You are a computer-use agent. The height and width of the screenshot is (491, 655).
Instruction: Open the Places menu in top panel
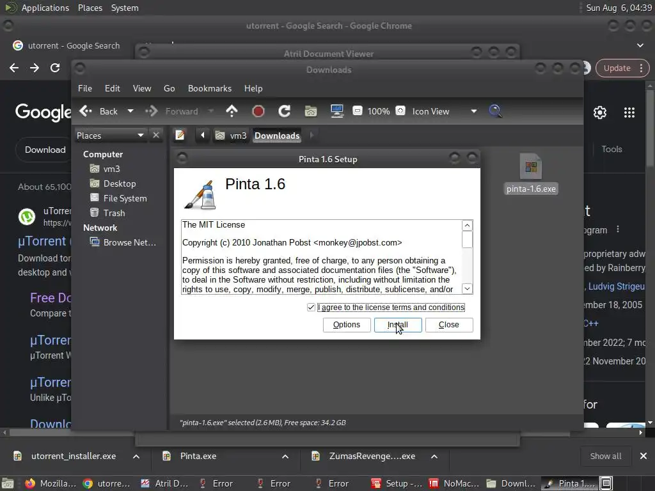click(90, 8)
